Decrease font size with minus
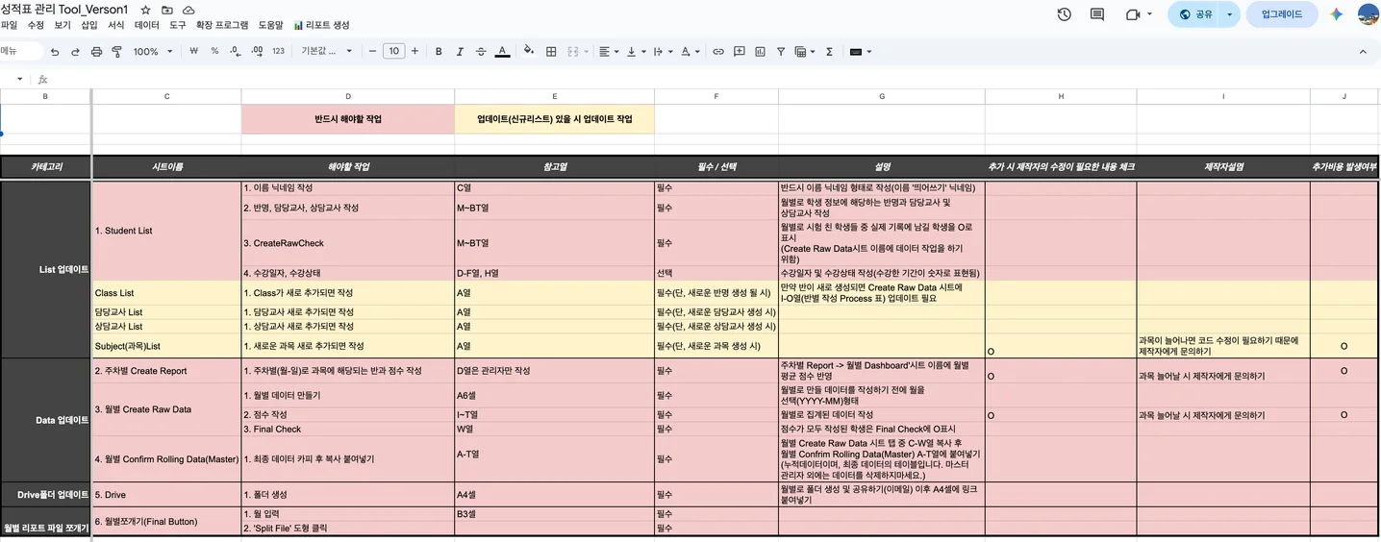The width and height of the screenshot is (1381, 542). pyautogui.click(x=372, y=52)
